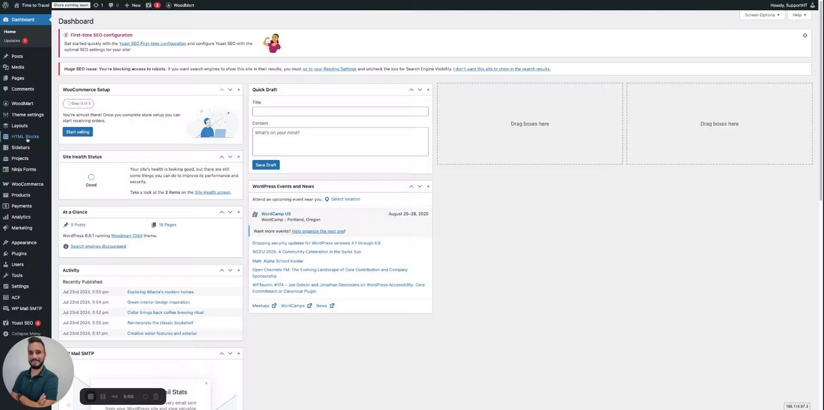Click the Media icon in sidebar
824x410 pixels.
tap(6, 67)
